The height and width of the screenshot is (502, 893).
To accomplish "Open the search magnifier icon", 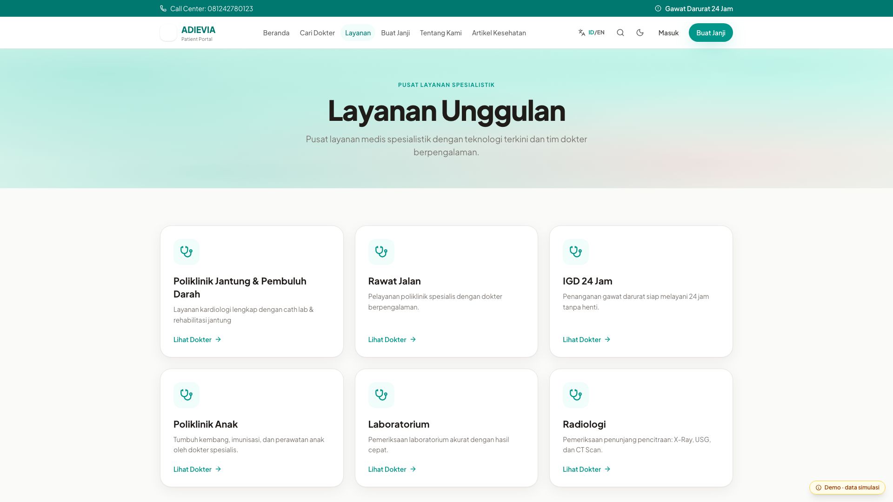I will (620, 33).
